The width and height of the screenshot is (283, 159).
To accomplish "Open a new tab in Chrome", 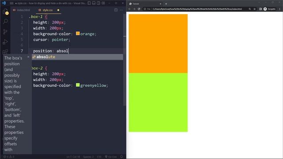I will tap(166, 4).
